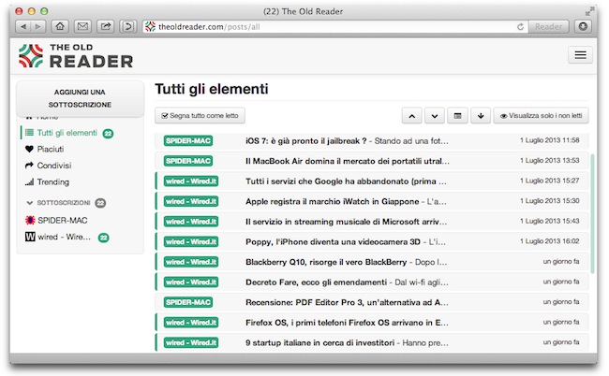Click the site favicon in the address bar
This screenshot has width=609, height=376.
point(150,27)
